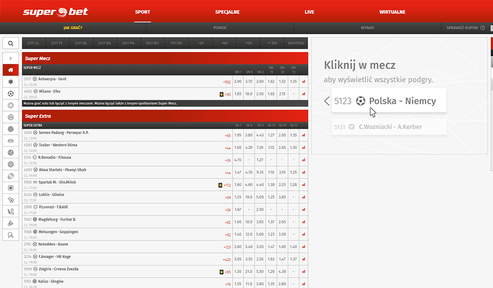The height and width of the screenshot is (288, 493).
Task: Open statistics chart icon for Milano - Efes
Action: pyautogui.click(x=304, y=94)
